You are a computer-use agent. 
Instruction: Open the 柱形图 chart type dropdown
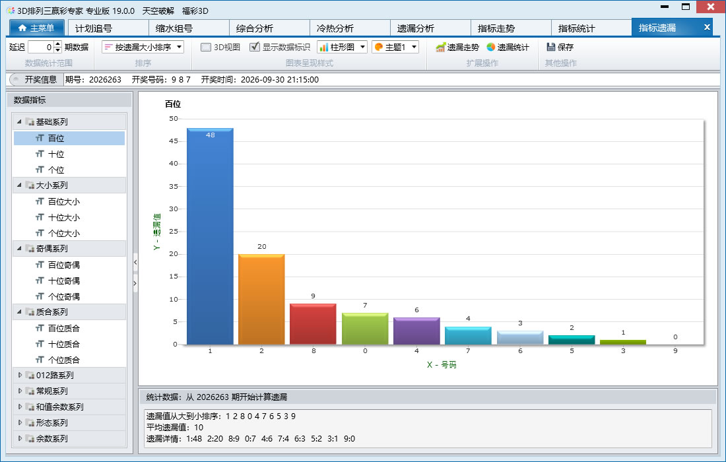(342, 48)
